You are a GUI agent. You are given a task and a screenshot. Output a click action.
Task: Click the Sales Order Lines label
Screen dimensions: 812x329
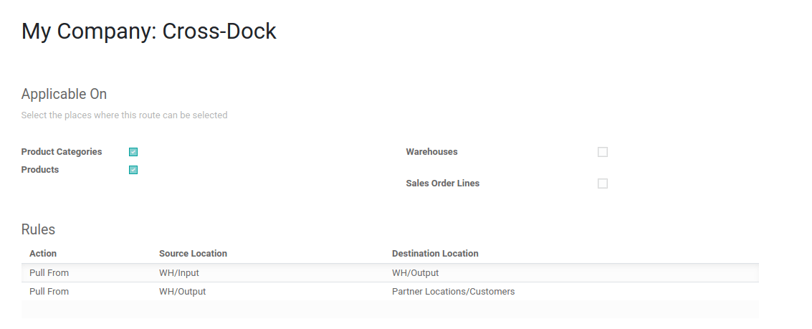tap(442, 183)
